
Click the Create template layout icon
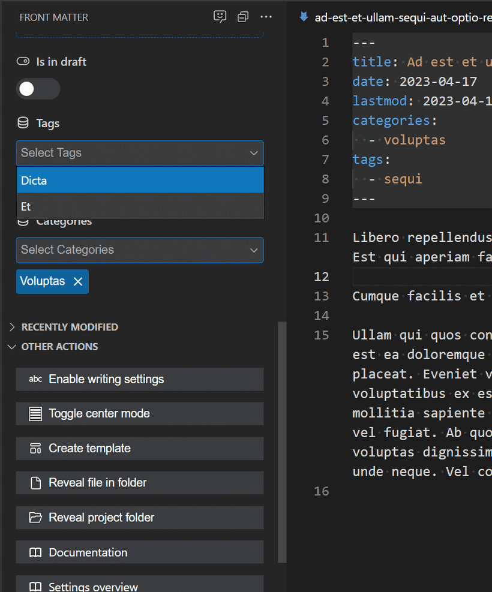[x=35, y=448]
